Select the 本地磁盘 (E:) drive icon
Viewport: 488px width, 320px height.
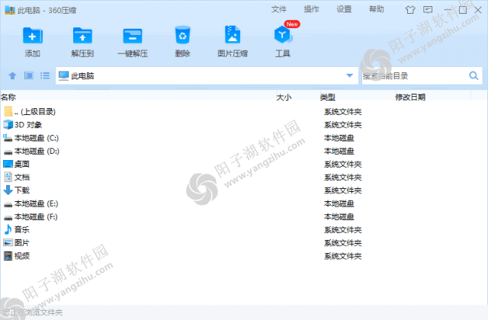[x=8, y=205]
